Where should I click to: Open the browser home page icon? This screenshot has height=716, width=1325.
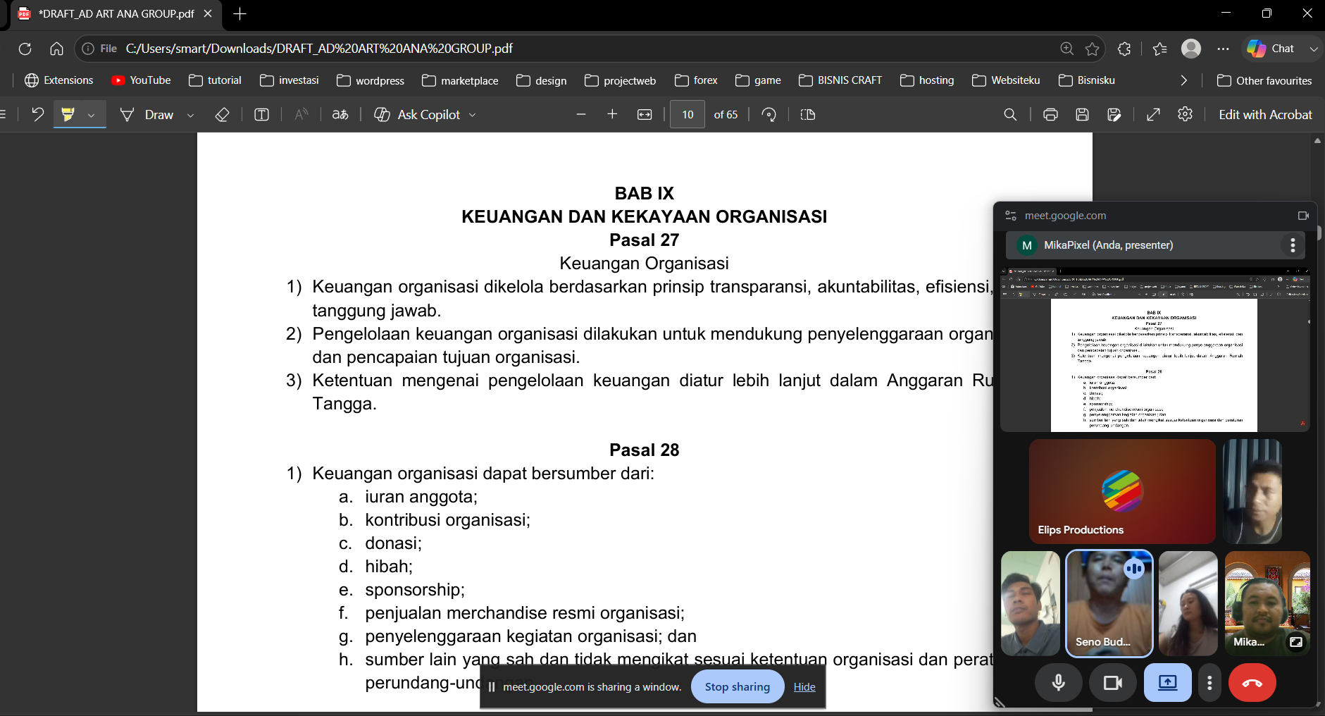pos(56,49)
